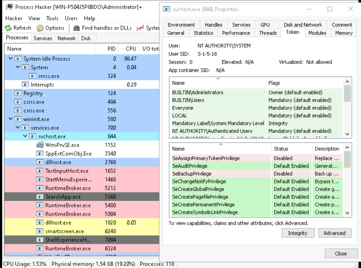Click the Advanced button
The image size is (361, 268).
coord(335,233)
